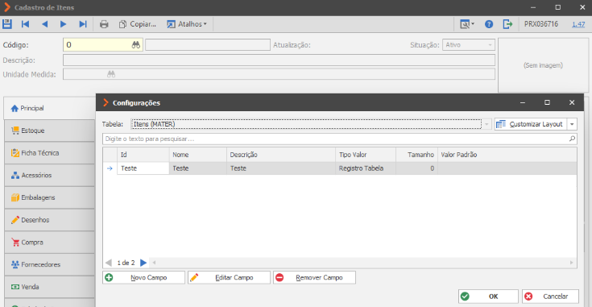Viewport: 592px width, 307px height.
Task: Click the exit door icon in toolbar
Action: point(507,24)
